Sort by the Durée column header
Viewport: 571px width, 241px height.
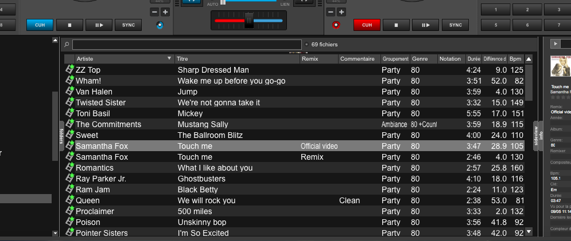pos(474,59)
